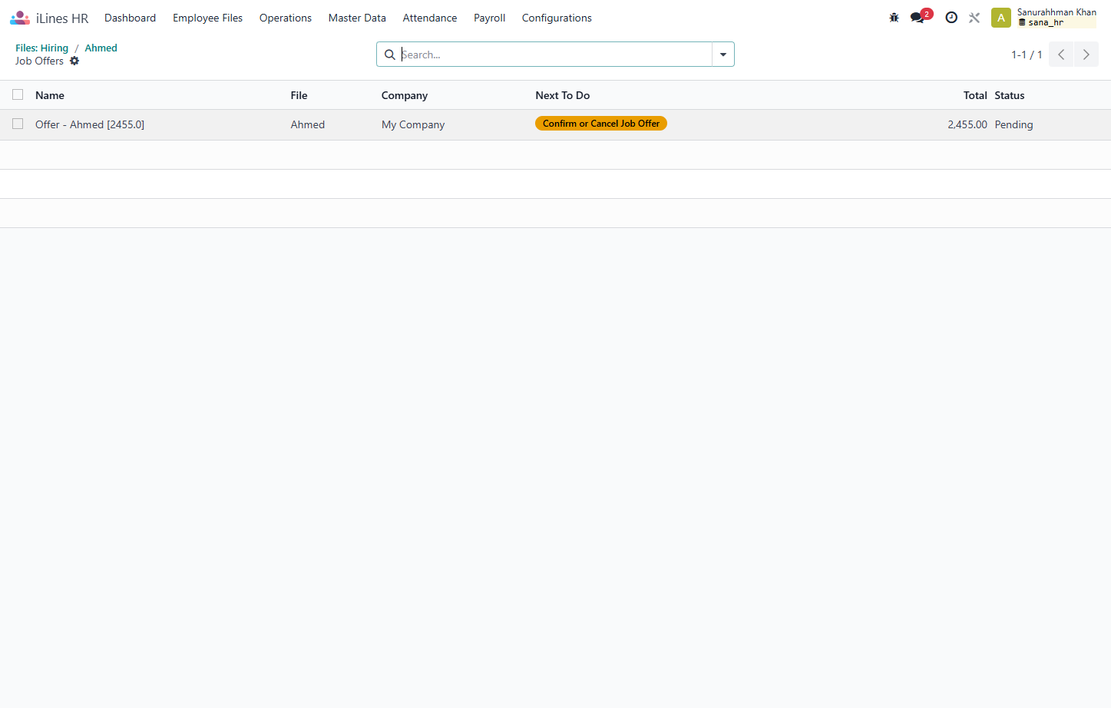
Task: Sort by File column header
Action: click(x=299, y=95)
